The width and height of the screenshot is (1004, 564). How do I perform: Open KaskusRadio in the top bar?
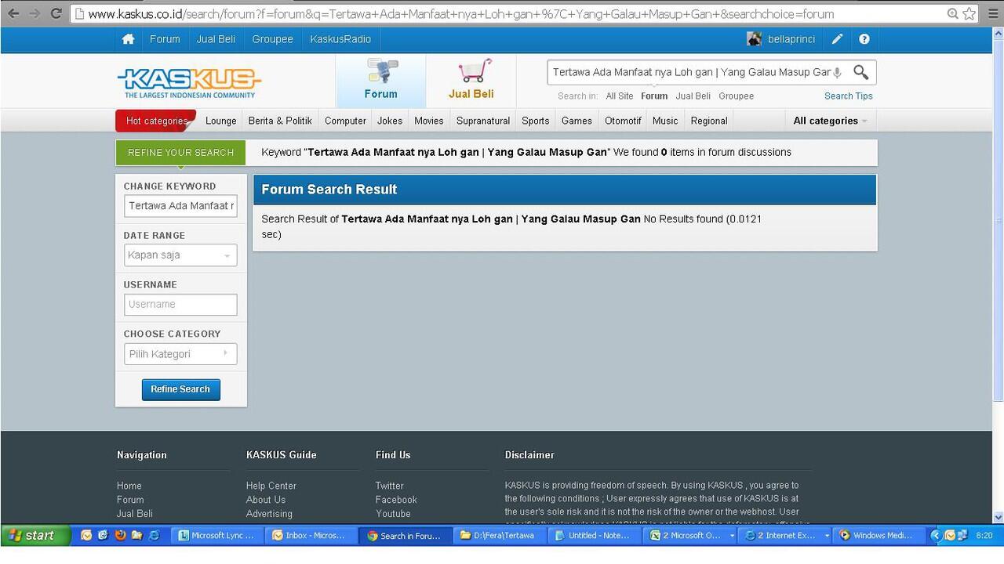coord(340,39)
